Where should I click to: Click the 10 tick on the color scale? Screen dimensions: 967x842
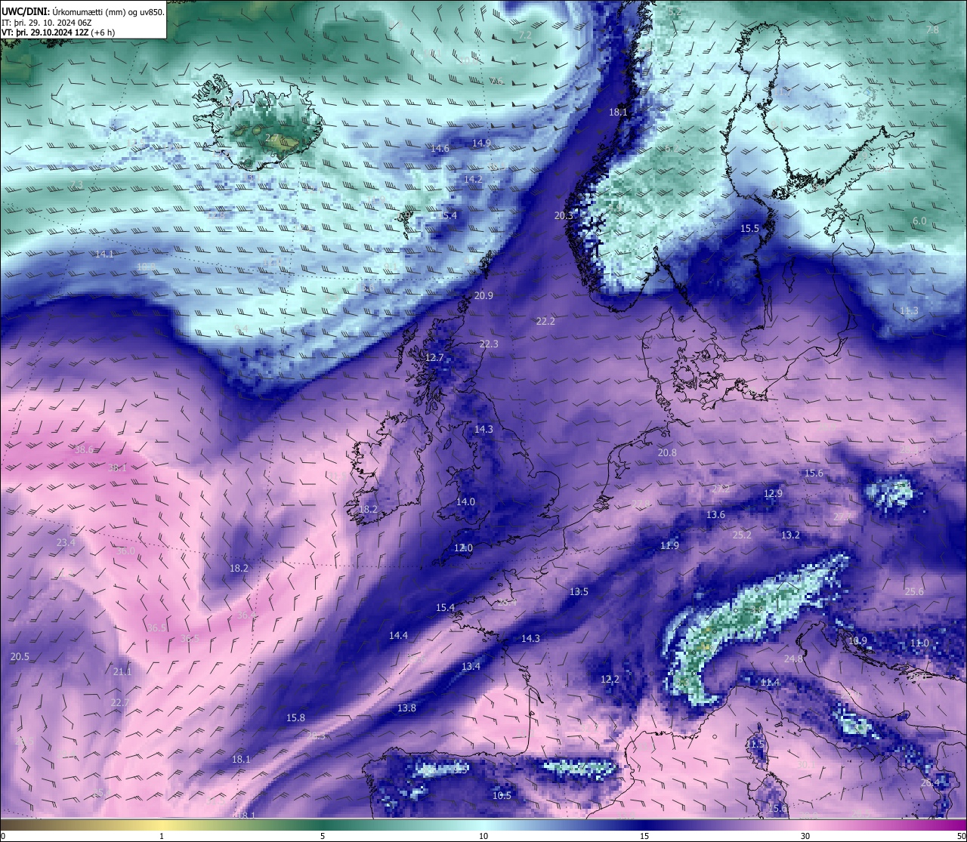(x=483, y=836)
